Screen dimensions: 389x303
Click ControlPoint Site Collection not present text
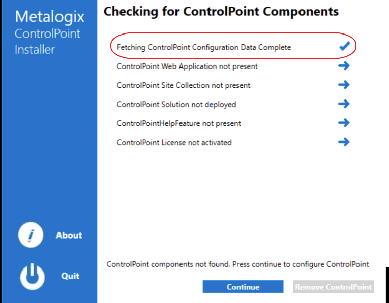coord(184,85)
